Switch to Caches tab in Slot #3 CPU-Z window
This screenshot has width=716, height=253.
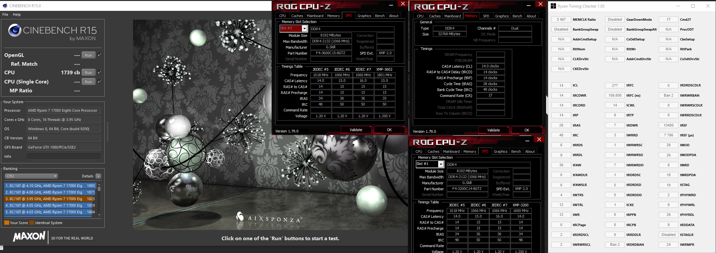click(297, 16)
